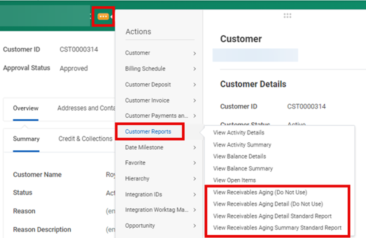Viewport: 366px width, 238px height.
Task: Choose View Activity Details report
Action: (x=239, y=133)
